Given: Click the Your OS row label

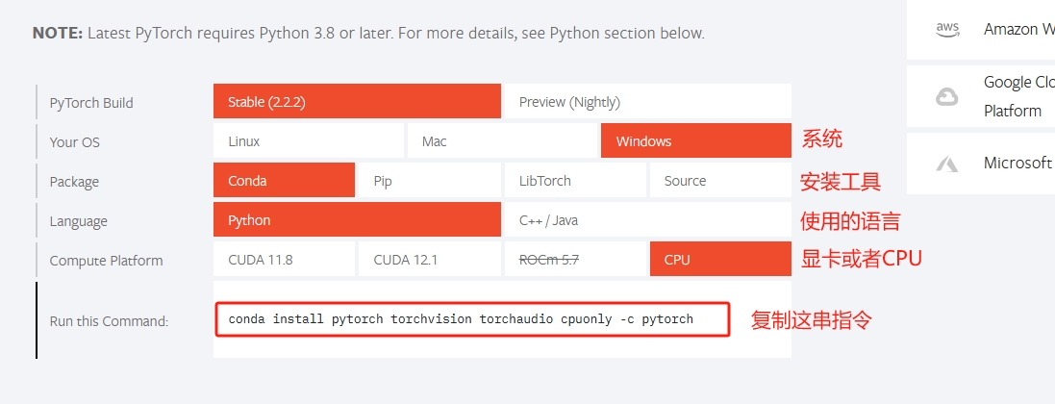Looking at the screenshot, I should 75,142.
